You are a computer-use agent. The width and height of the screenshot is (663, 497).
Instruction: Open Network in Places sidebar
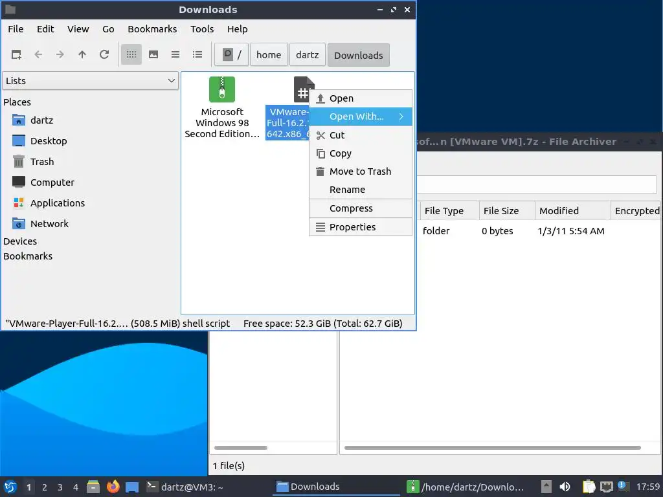tap(41, 224)
